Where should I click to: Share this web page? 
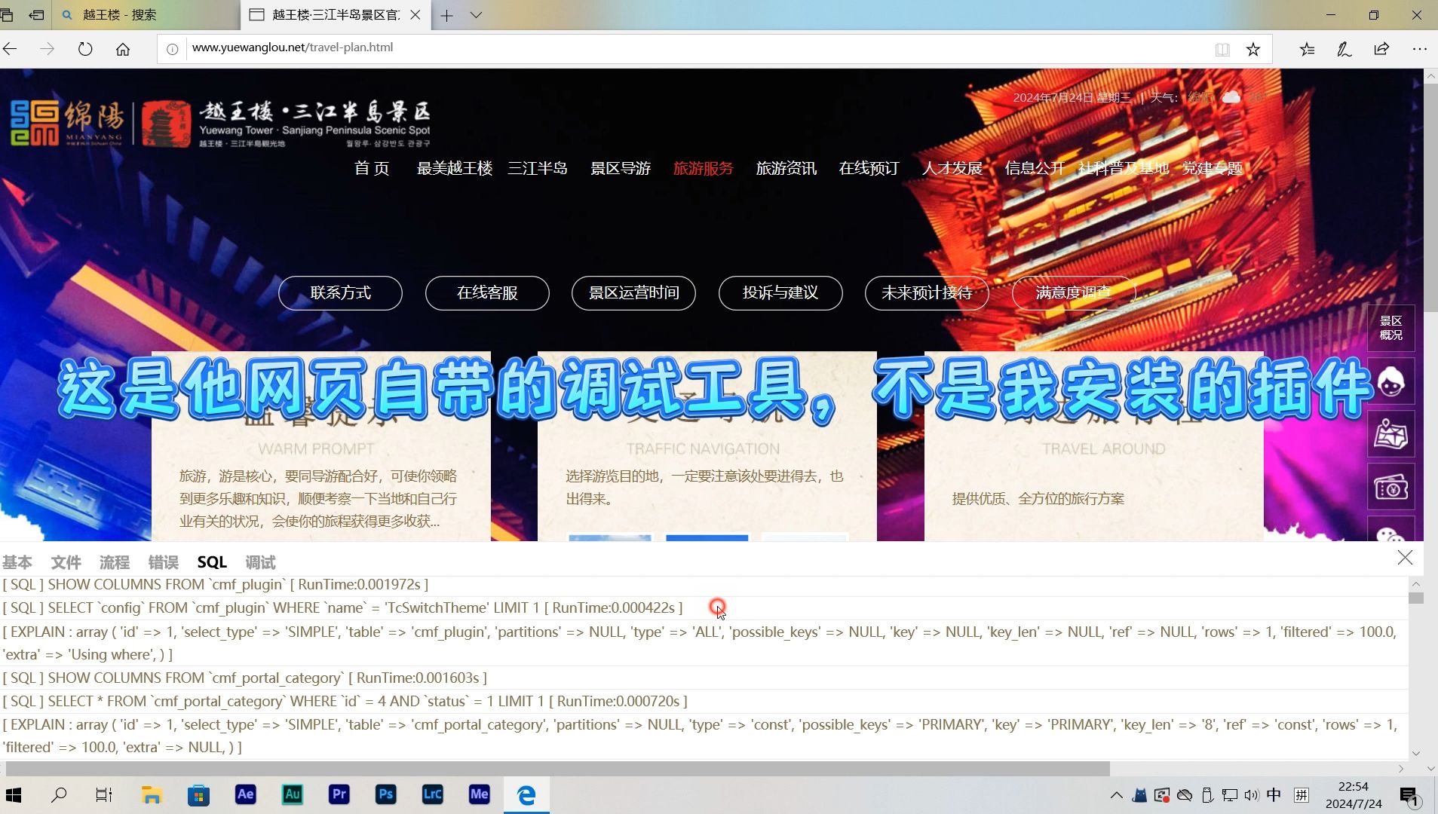[x=1381, y=49]
